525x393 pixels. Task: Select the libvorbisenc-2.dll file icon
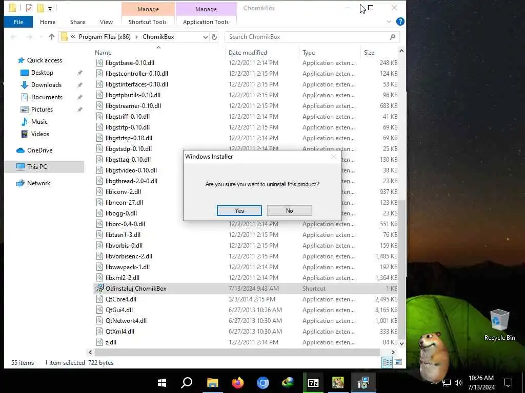(x=99, y=256)
